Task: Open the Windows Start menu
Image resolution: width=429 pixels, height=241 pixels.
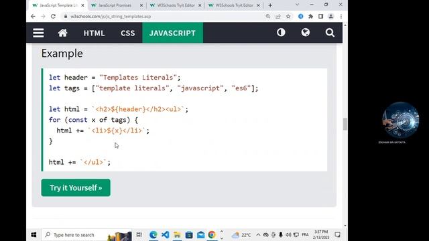Action: (x=34, y=235)
